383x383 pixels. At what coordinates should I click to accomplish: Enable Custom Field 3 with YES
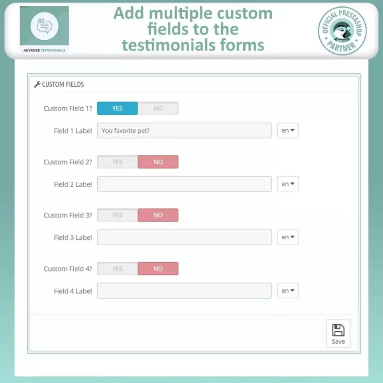[x=117, y=215]
